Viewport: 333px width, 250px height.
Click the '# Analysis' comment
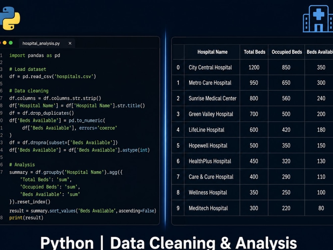22,165
